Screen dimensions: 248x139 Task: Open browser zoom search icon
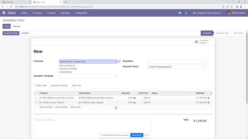[223, 7]
